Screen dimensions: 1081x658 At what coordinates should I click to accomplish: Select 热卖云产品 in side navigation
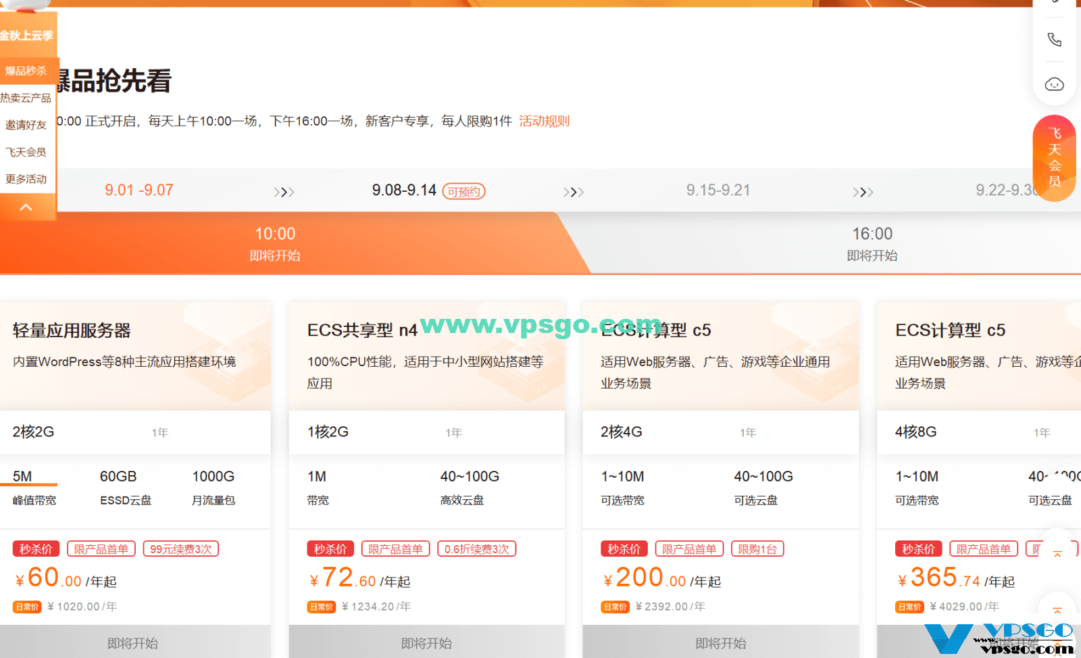(x=26, y=98)
